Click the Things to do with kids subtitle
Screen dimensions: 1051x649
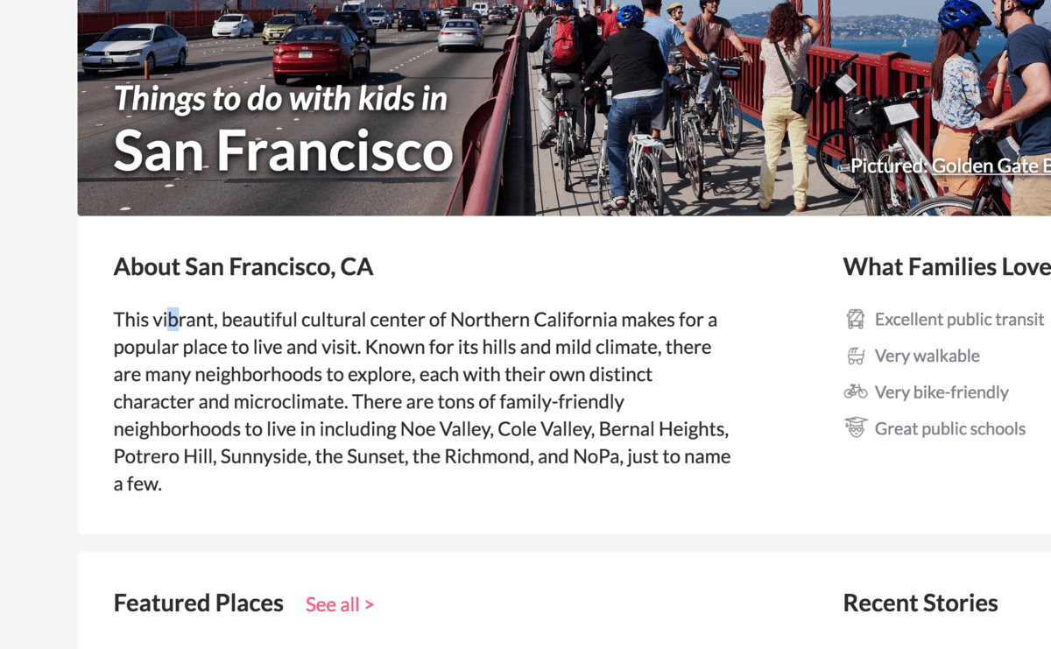[280, 99]
